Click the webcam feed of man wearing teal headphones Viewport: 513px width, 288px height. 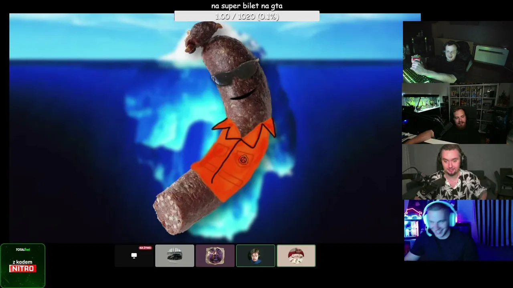[458, 230]
